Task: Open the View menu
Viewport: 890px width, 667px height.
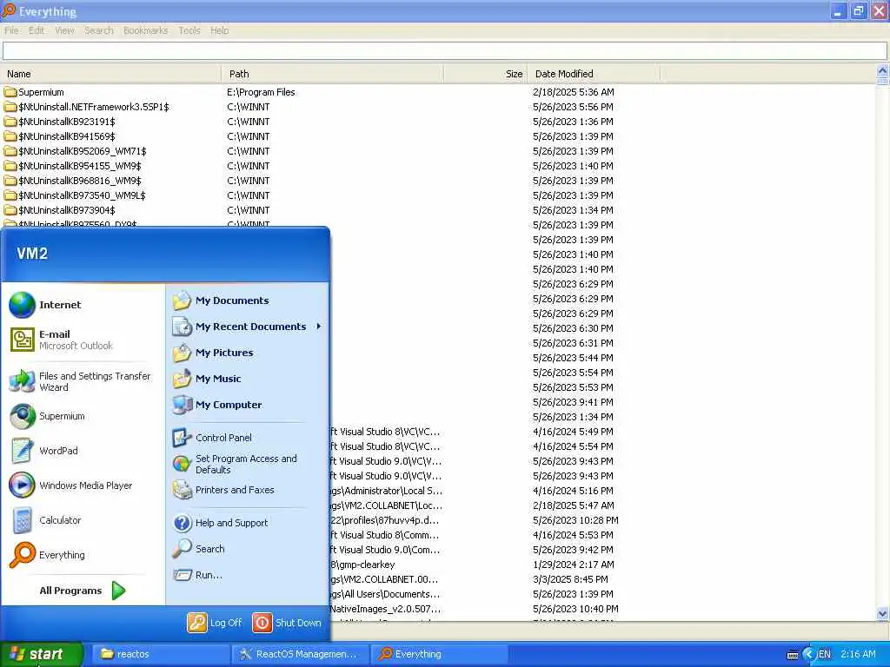Action: [x=64, y=30]
